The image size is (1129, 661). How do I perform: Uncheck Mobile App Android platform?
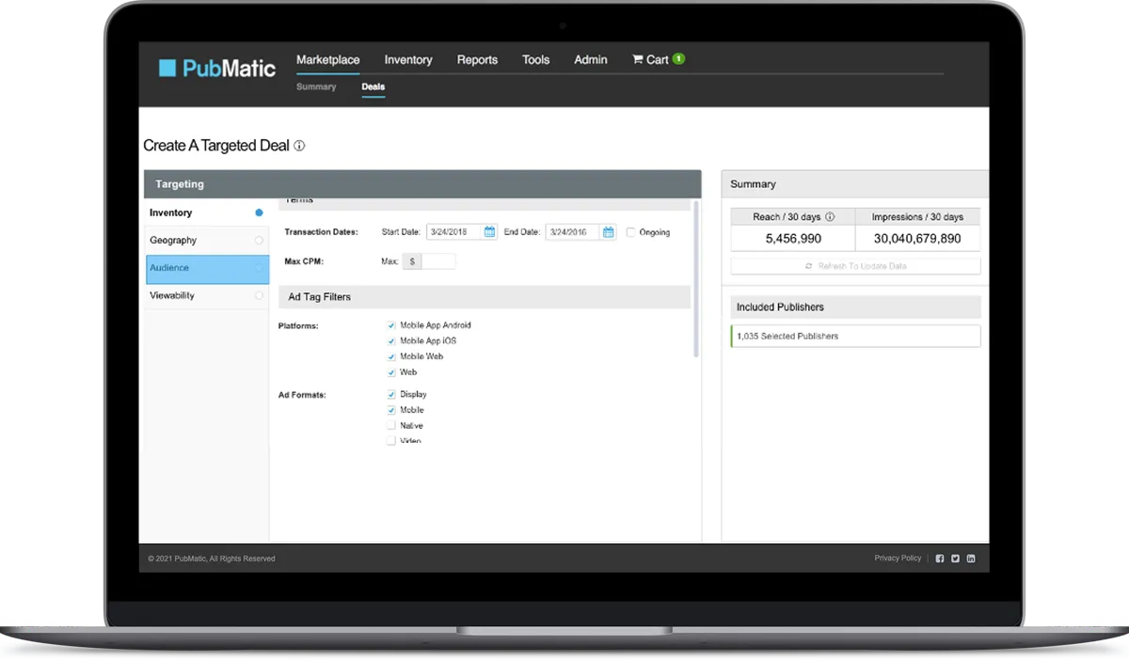pos(391,325)
